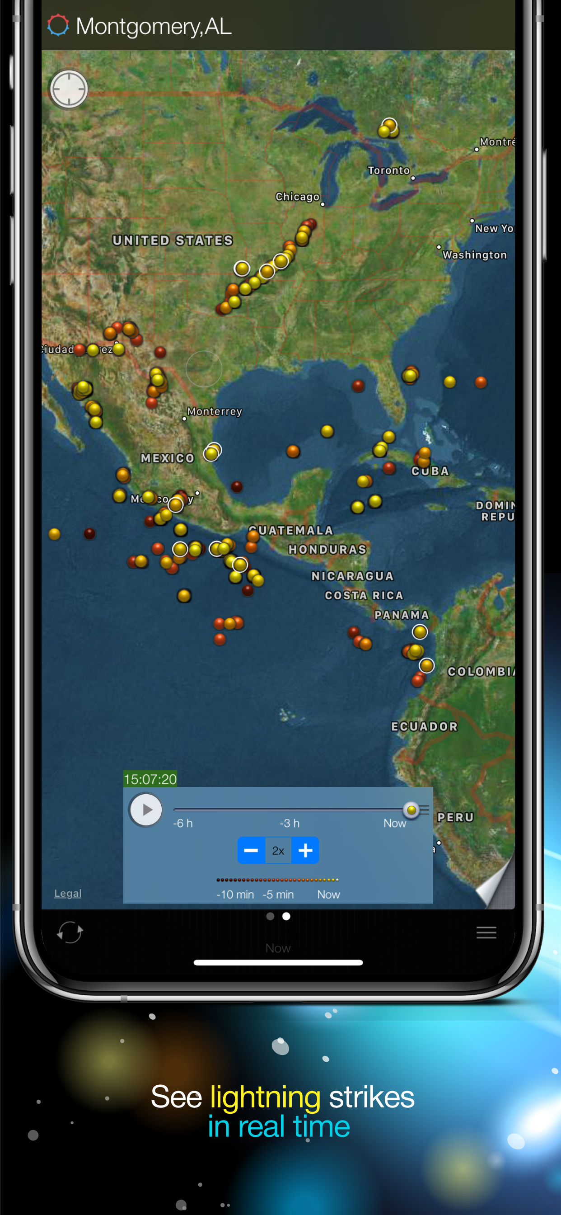Play the lightning timeline animation

pos(146,810)
